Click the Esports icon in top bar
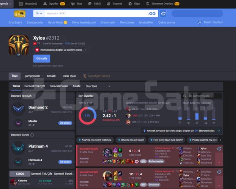 108,4
